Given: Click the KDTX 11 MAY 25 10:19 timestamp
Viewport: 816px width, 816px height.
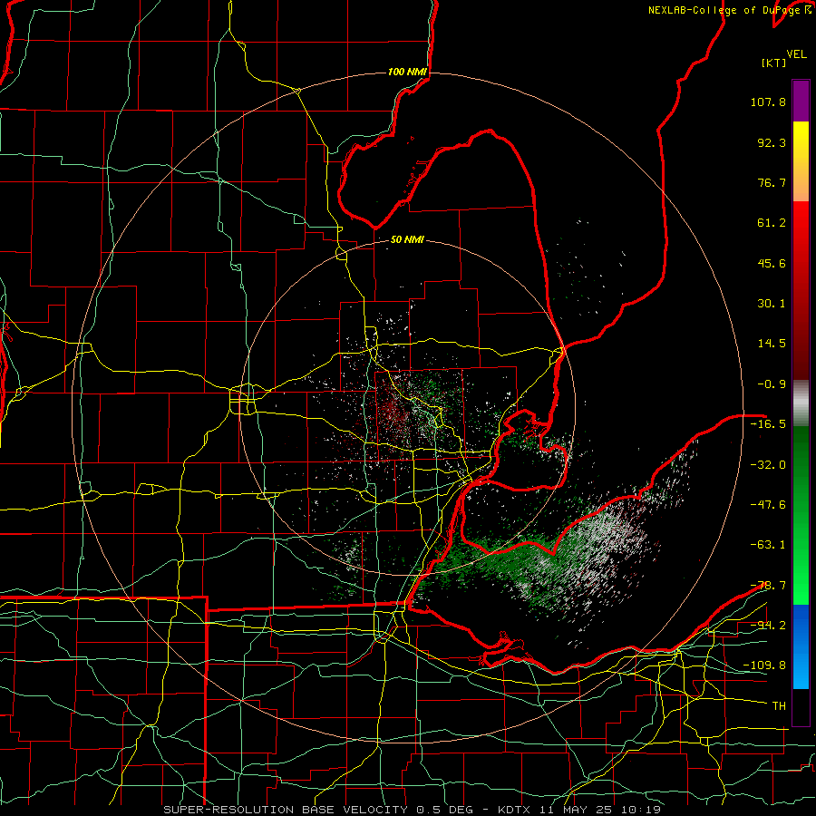Looking at the screenshot, I should tap(579, 810).
